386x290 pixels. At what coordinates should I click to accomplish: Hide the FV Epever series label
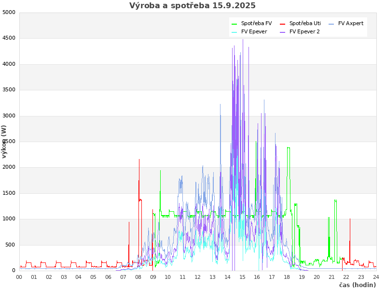pyautogui.click(x=254, y=31)
